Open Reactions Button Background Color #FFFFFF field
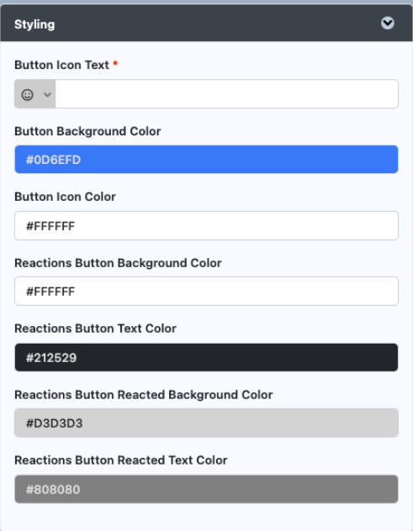 click(x=206, y=291)
